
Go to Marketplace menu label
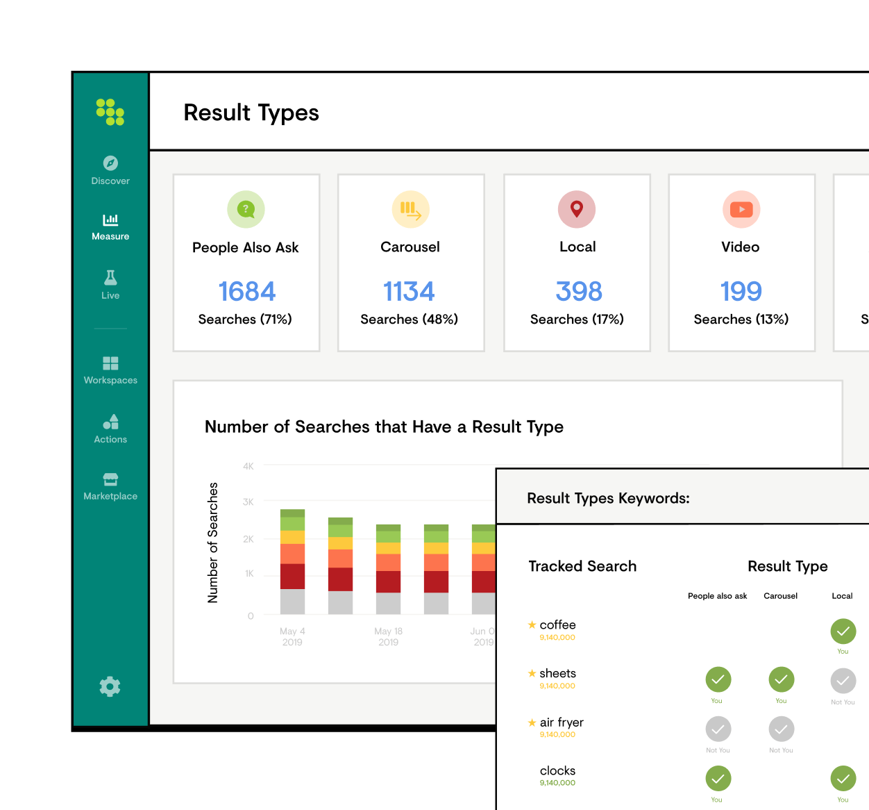pos(110,497)
